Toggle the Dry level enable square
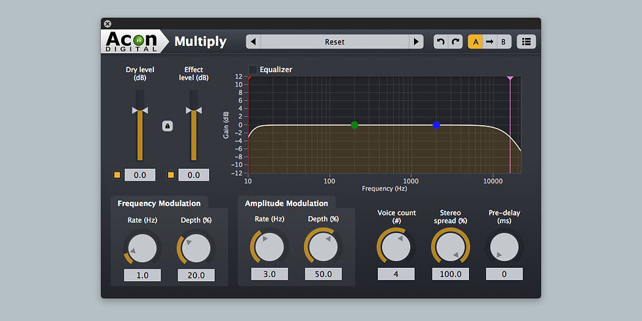642x321 pixels. pos(117,175)
